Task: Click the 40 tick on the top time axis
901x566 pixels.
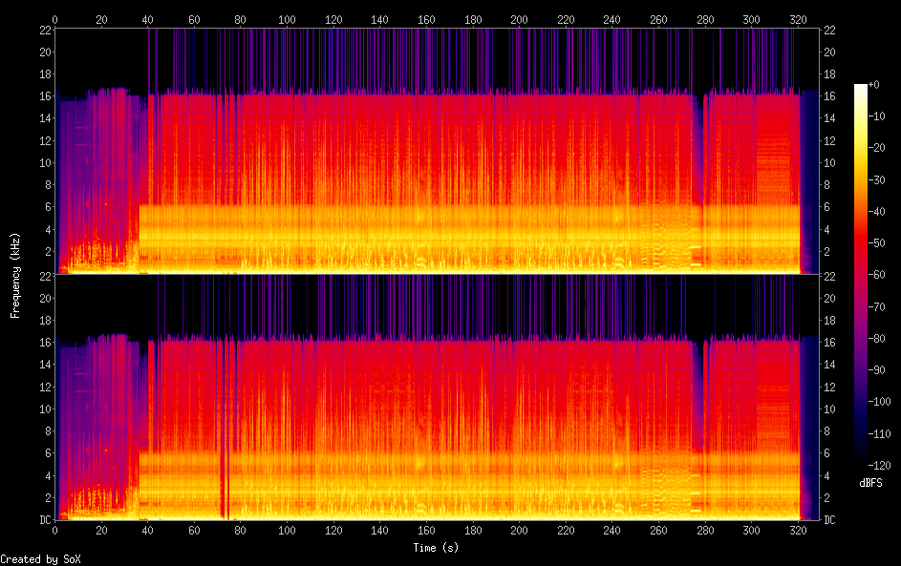Action: point(147,19)
